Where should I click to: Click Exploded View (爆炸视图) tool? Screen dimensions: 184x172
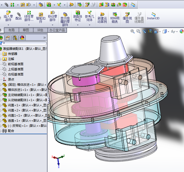click(x=127, y=18)
